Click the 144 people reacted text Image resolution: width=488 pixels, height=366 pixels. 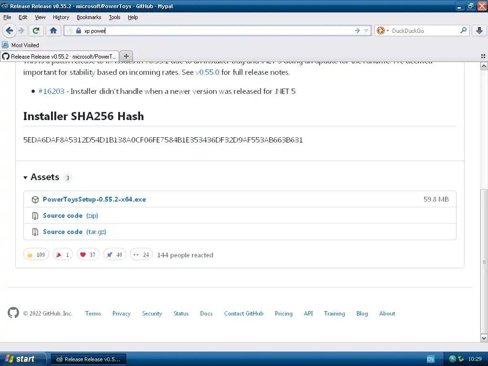[x=185, y=255]
